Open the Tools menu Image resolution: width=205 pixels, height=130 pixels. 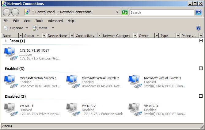point(39,21)
